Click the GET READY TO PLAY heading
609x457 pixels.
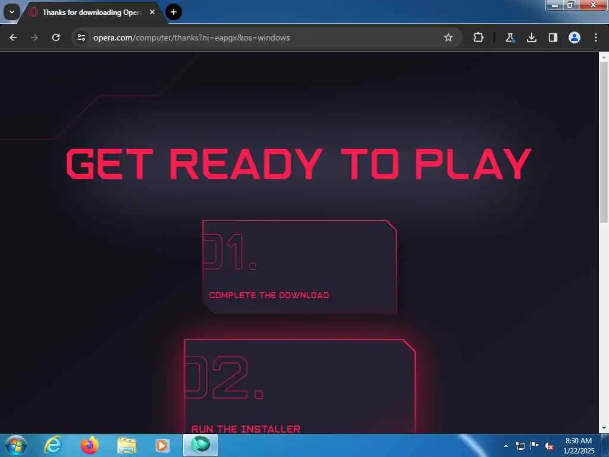point(299,164)
